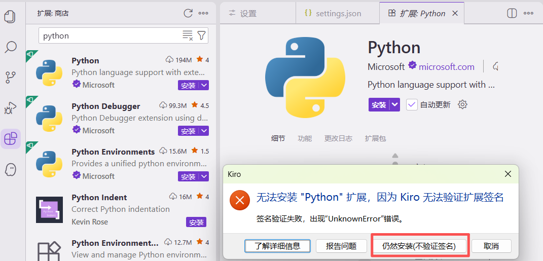
Task: Open the Kiro ghost icon panel
Action: [10, 169]
